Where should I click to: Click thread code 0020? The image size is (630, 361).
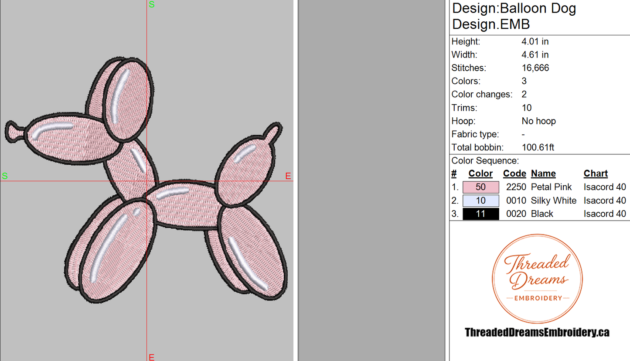[x=517, y=214]
